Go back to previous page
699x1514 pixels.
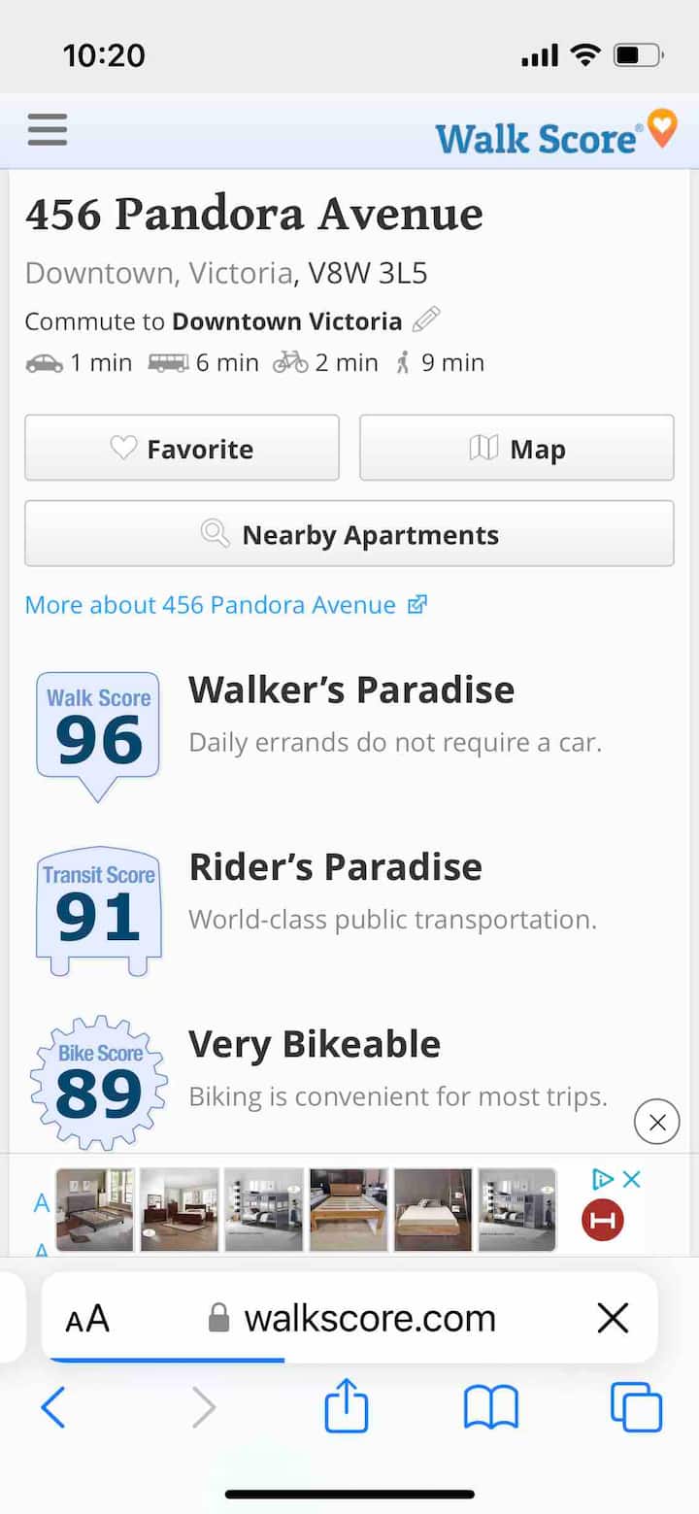coord(53,1407)
